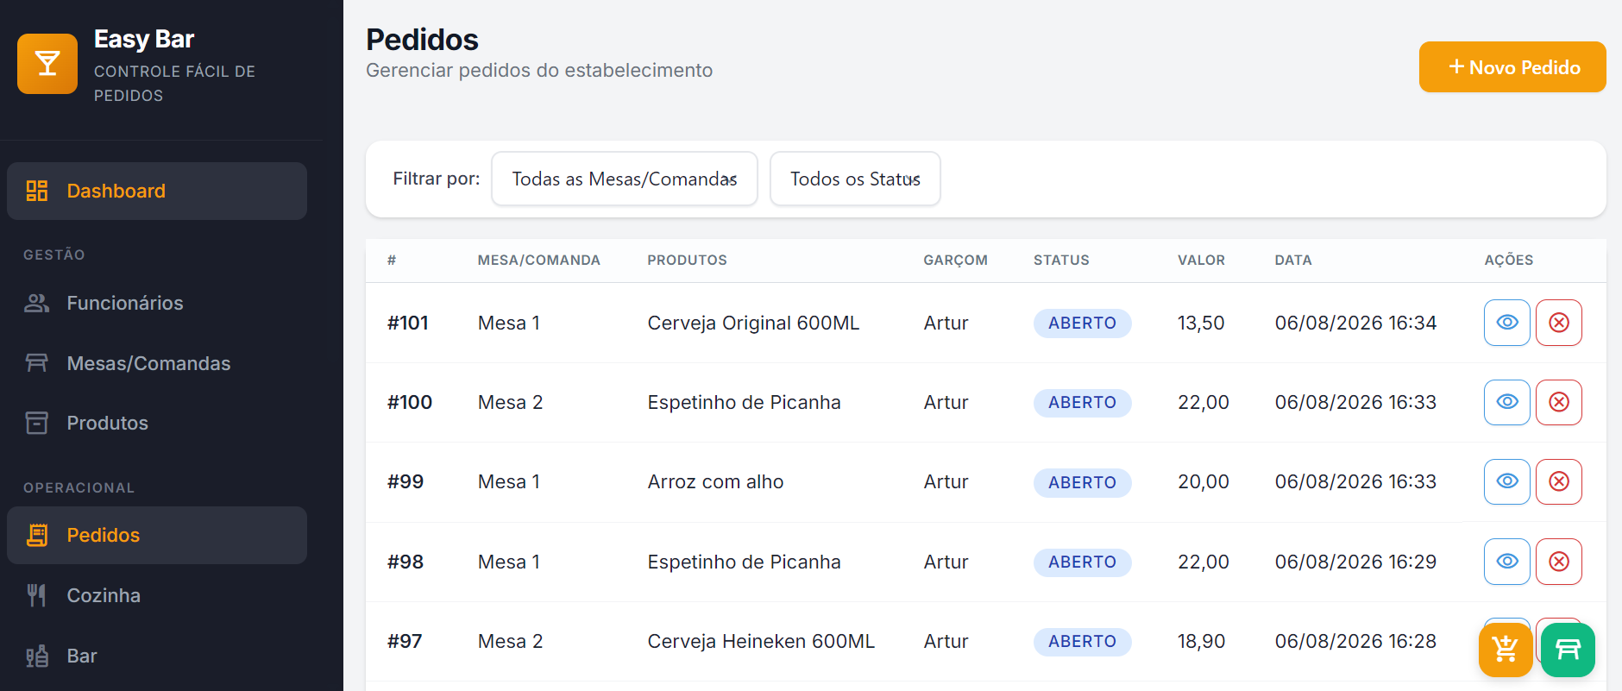Image resolution: width=1622 pixels, height=691 pixels.
Task: Cancel order #100 with red X icon
Action: 1559,402
